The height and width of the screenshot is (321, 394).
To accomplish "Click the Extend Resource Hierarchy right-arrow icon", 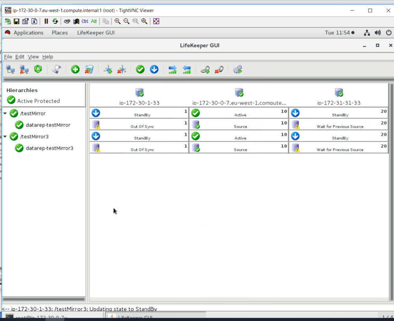I will (173, 70).
